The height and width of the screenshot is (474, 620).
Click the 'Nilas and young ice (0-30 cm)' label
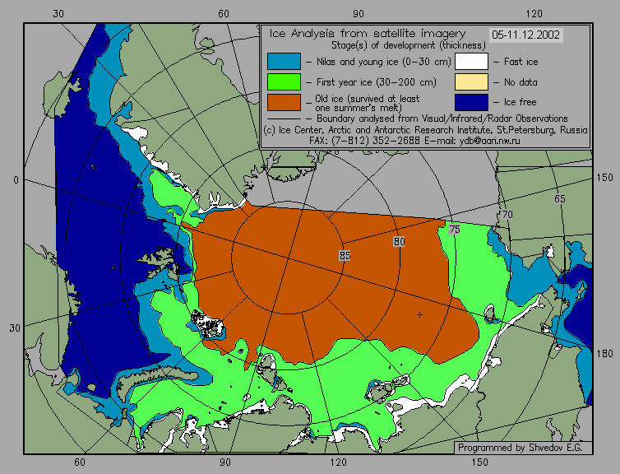tap(383, 62)
